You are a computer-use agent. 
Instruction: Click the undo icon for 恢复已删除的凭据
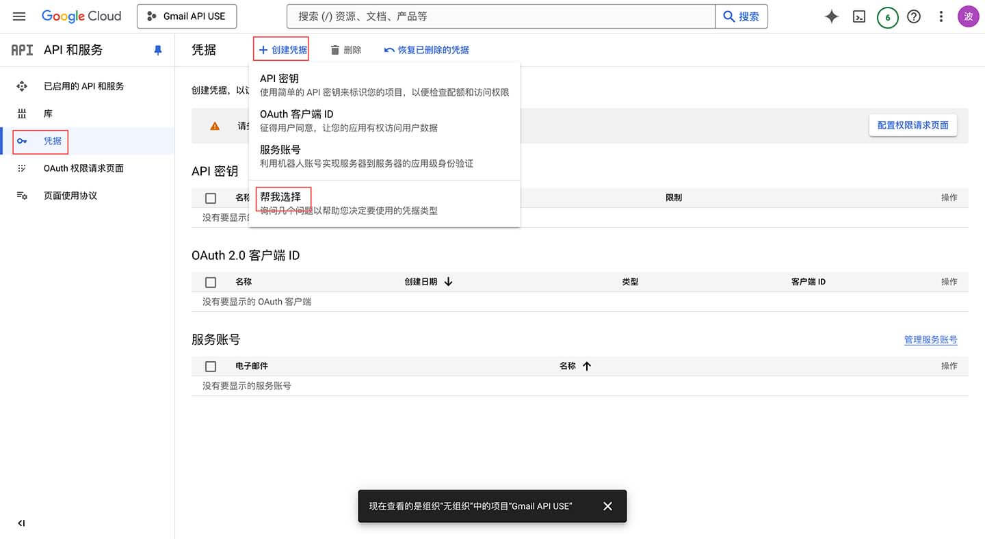pos(389,50)
